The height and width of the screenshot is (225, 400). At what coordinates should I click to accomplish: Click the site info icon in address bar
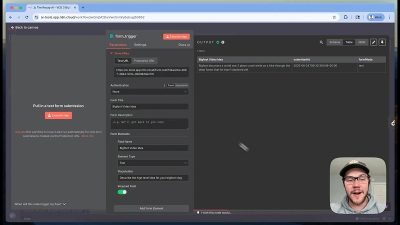click(x=36, y=17)
